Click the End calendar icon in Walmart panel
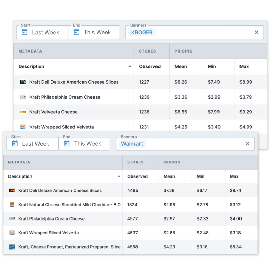This screenshot has width=271, height=271. coord(67,143)
